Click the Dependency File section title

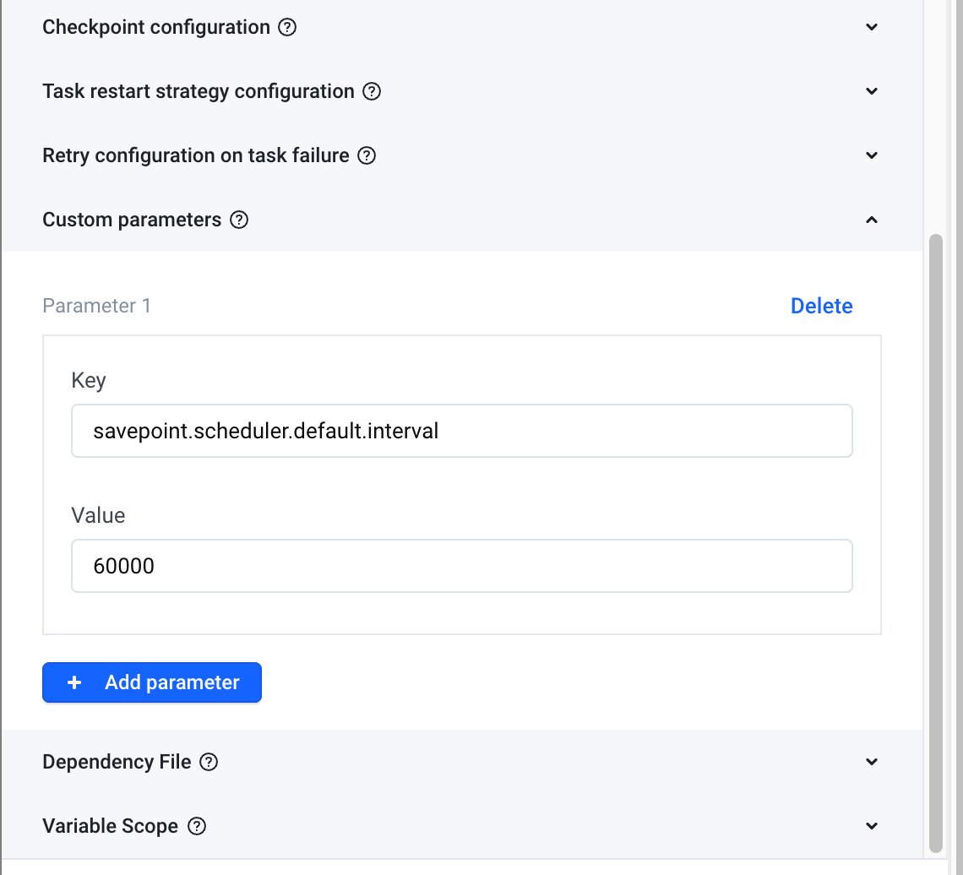(x=117, y=762)
